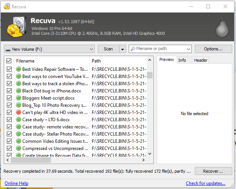
Task: Select the Bloggers Meet-script.docx file row
Action: click(x=76, y=98)
